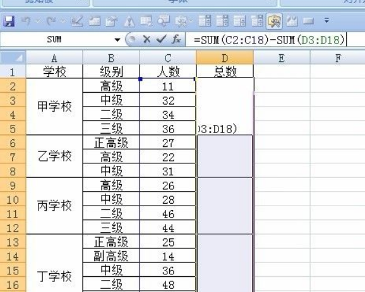Select row 5 header
The width and height of the screenshot is (365, 292).
[13, 128]
